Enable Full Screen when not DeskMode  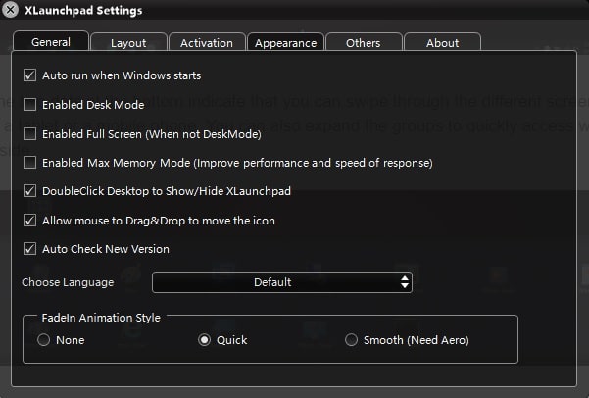[x=30, y=133]
